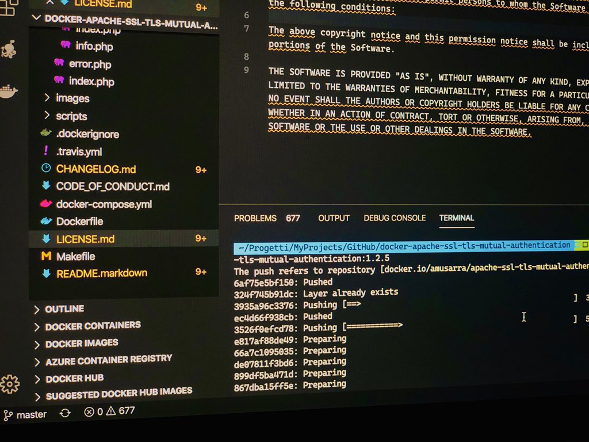
Task: Click the clock icon of CHANGELOG.md
Action: click(46, 168)
